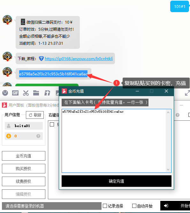Click inside the card number text area
This screenshot has height=213, width=190.
[114, 141]
